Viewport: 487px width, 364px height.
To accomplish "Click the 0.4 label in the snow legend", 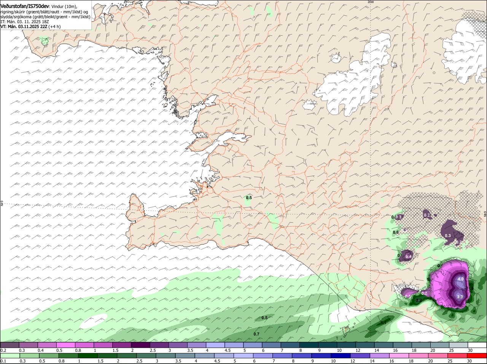I will (x=40, y=350).
